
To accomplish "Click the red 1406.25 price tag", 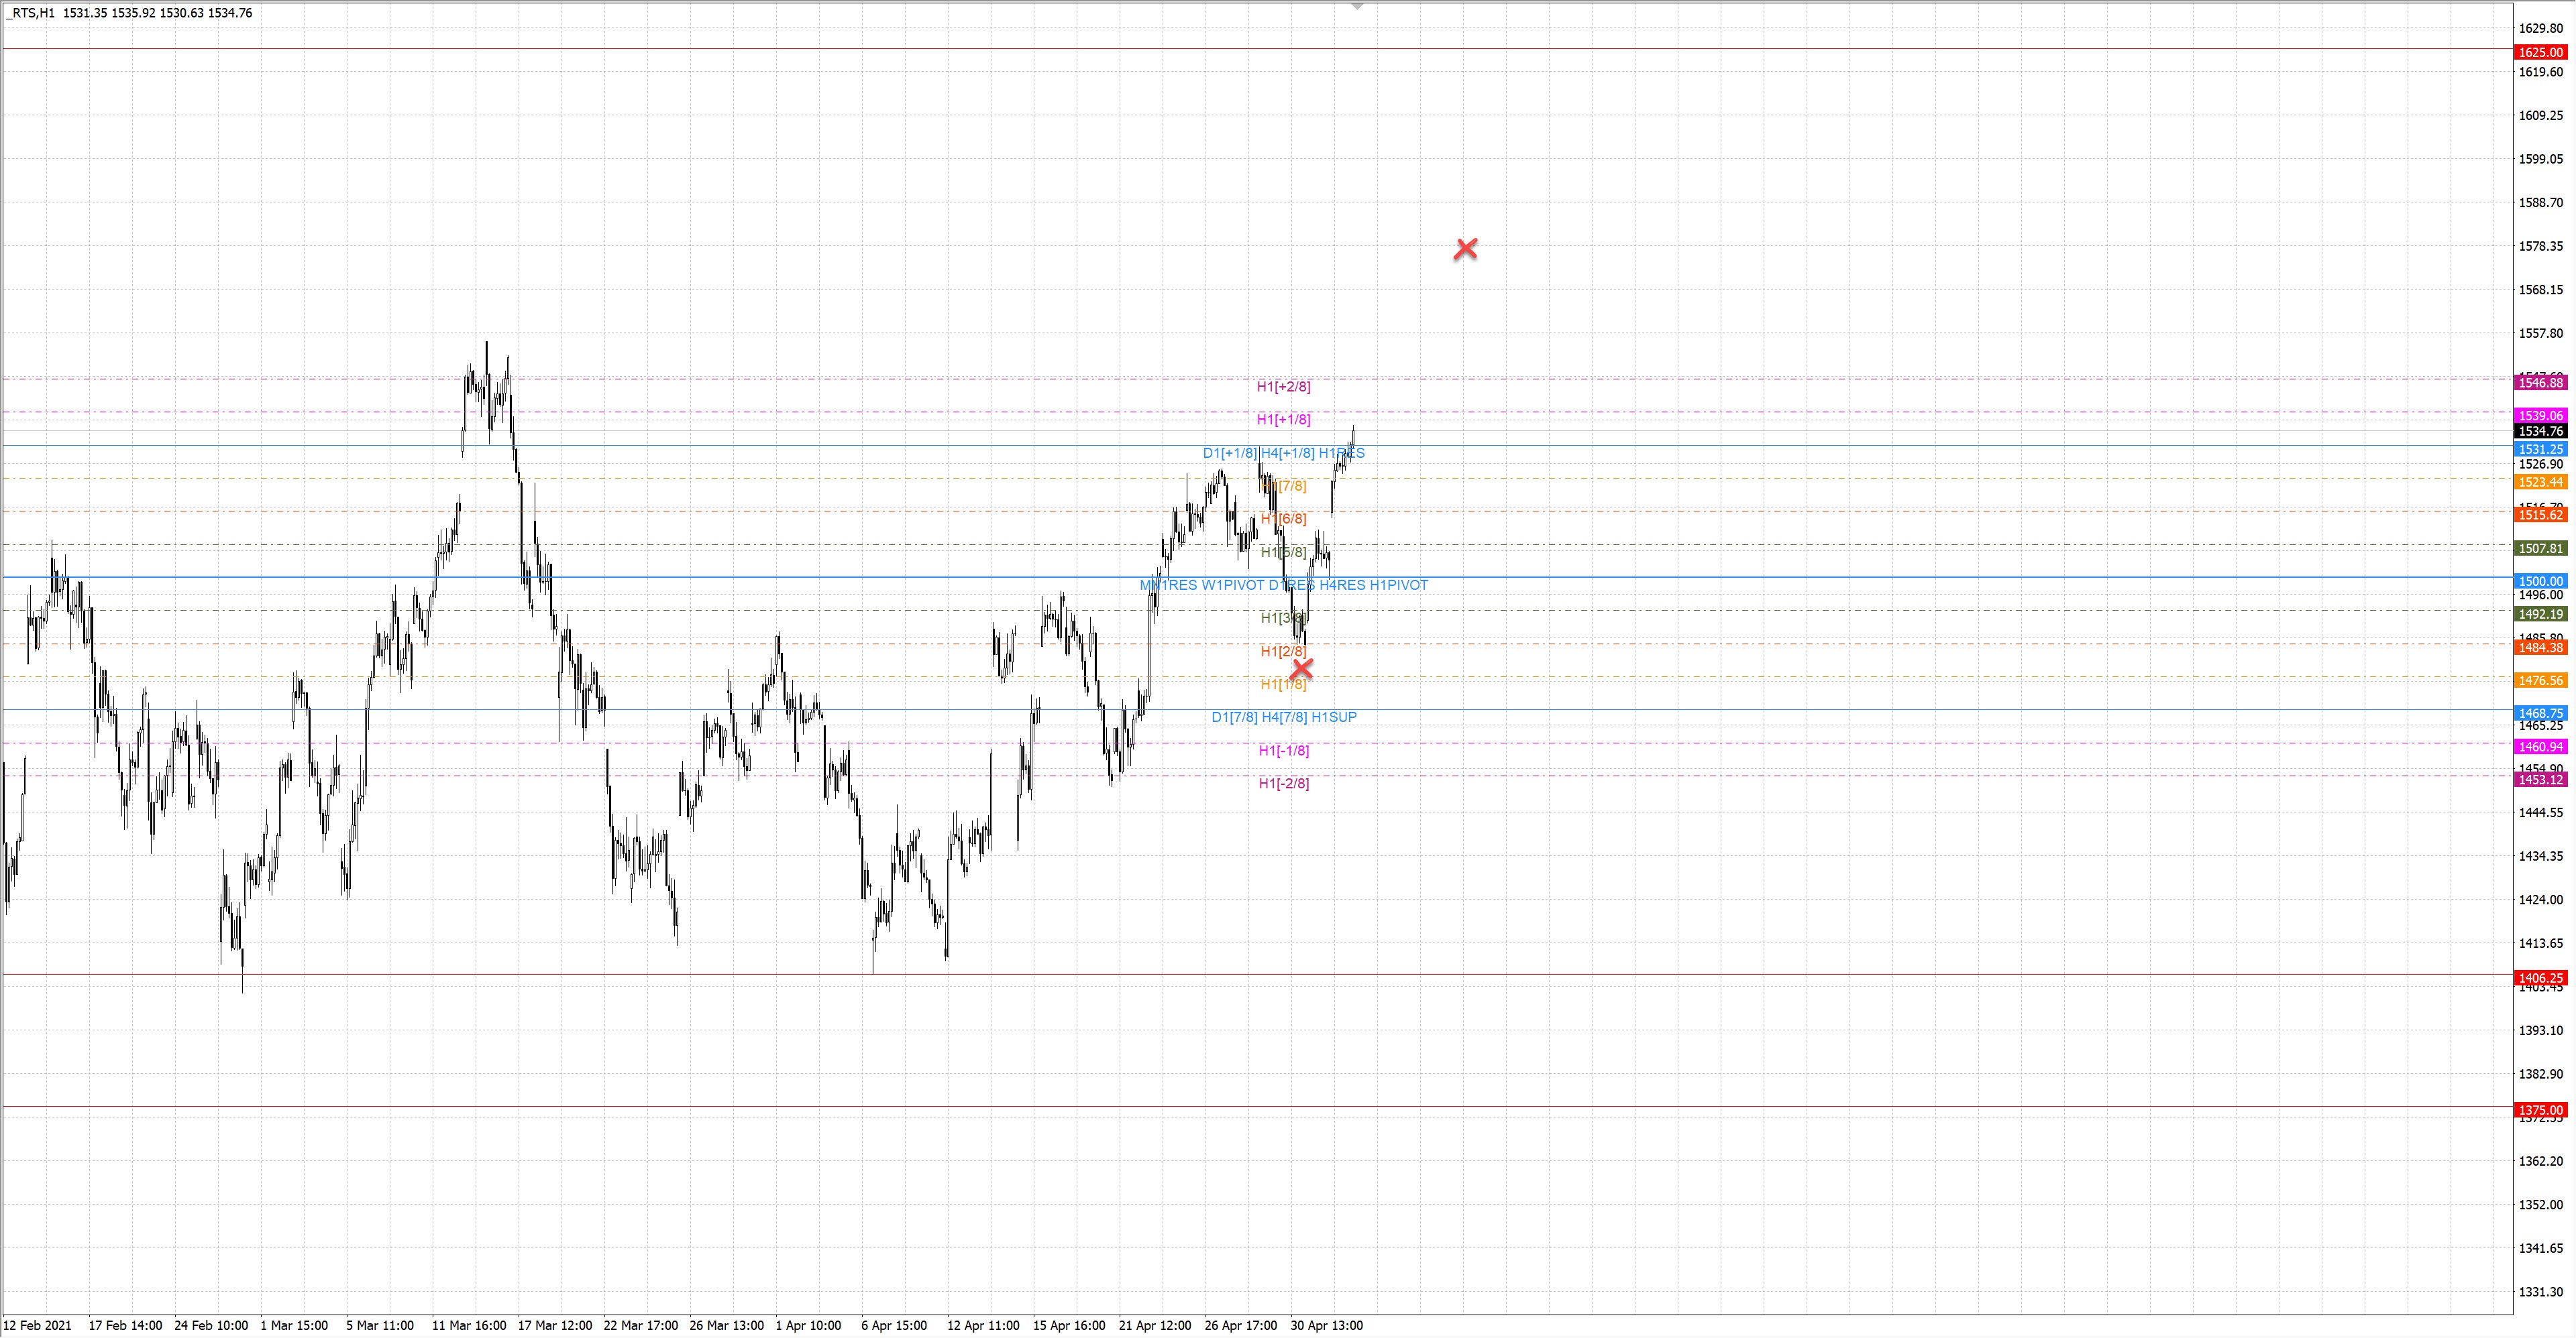I will coord(2540,978).
